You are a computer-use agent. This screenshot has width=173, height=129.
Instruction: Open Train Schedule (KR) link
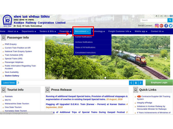coord(14,55)
